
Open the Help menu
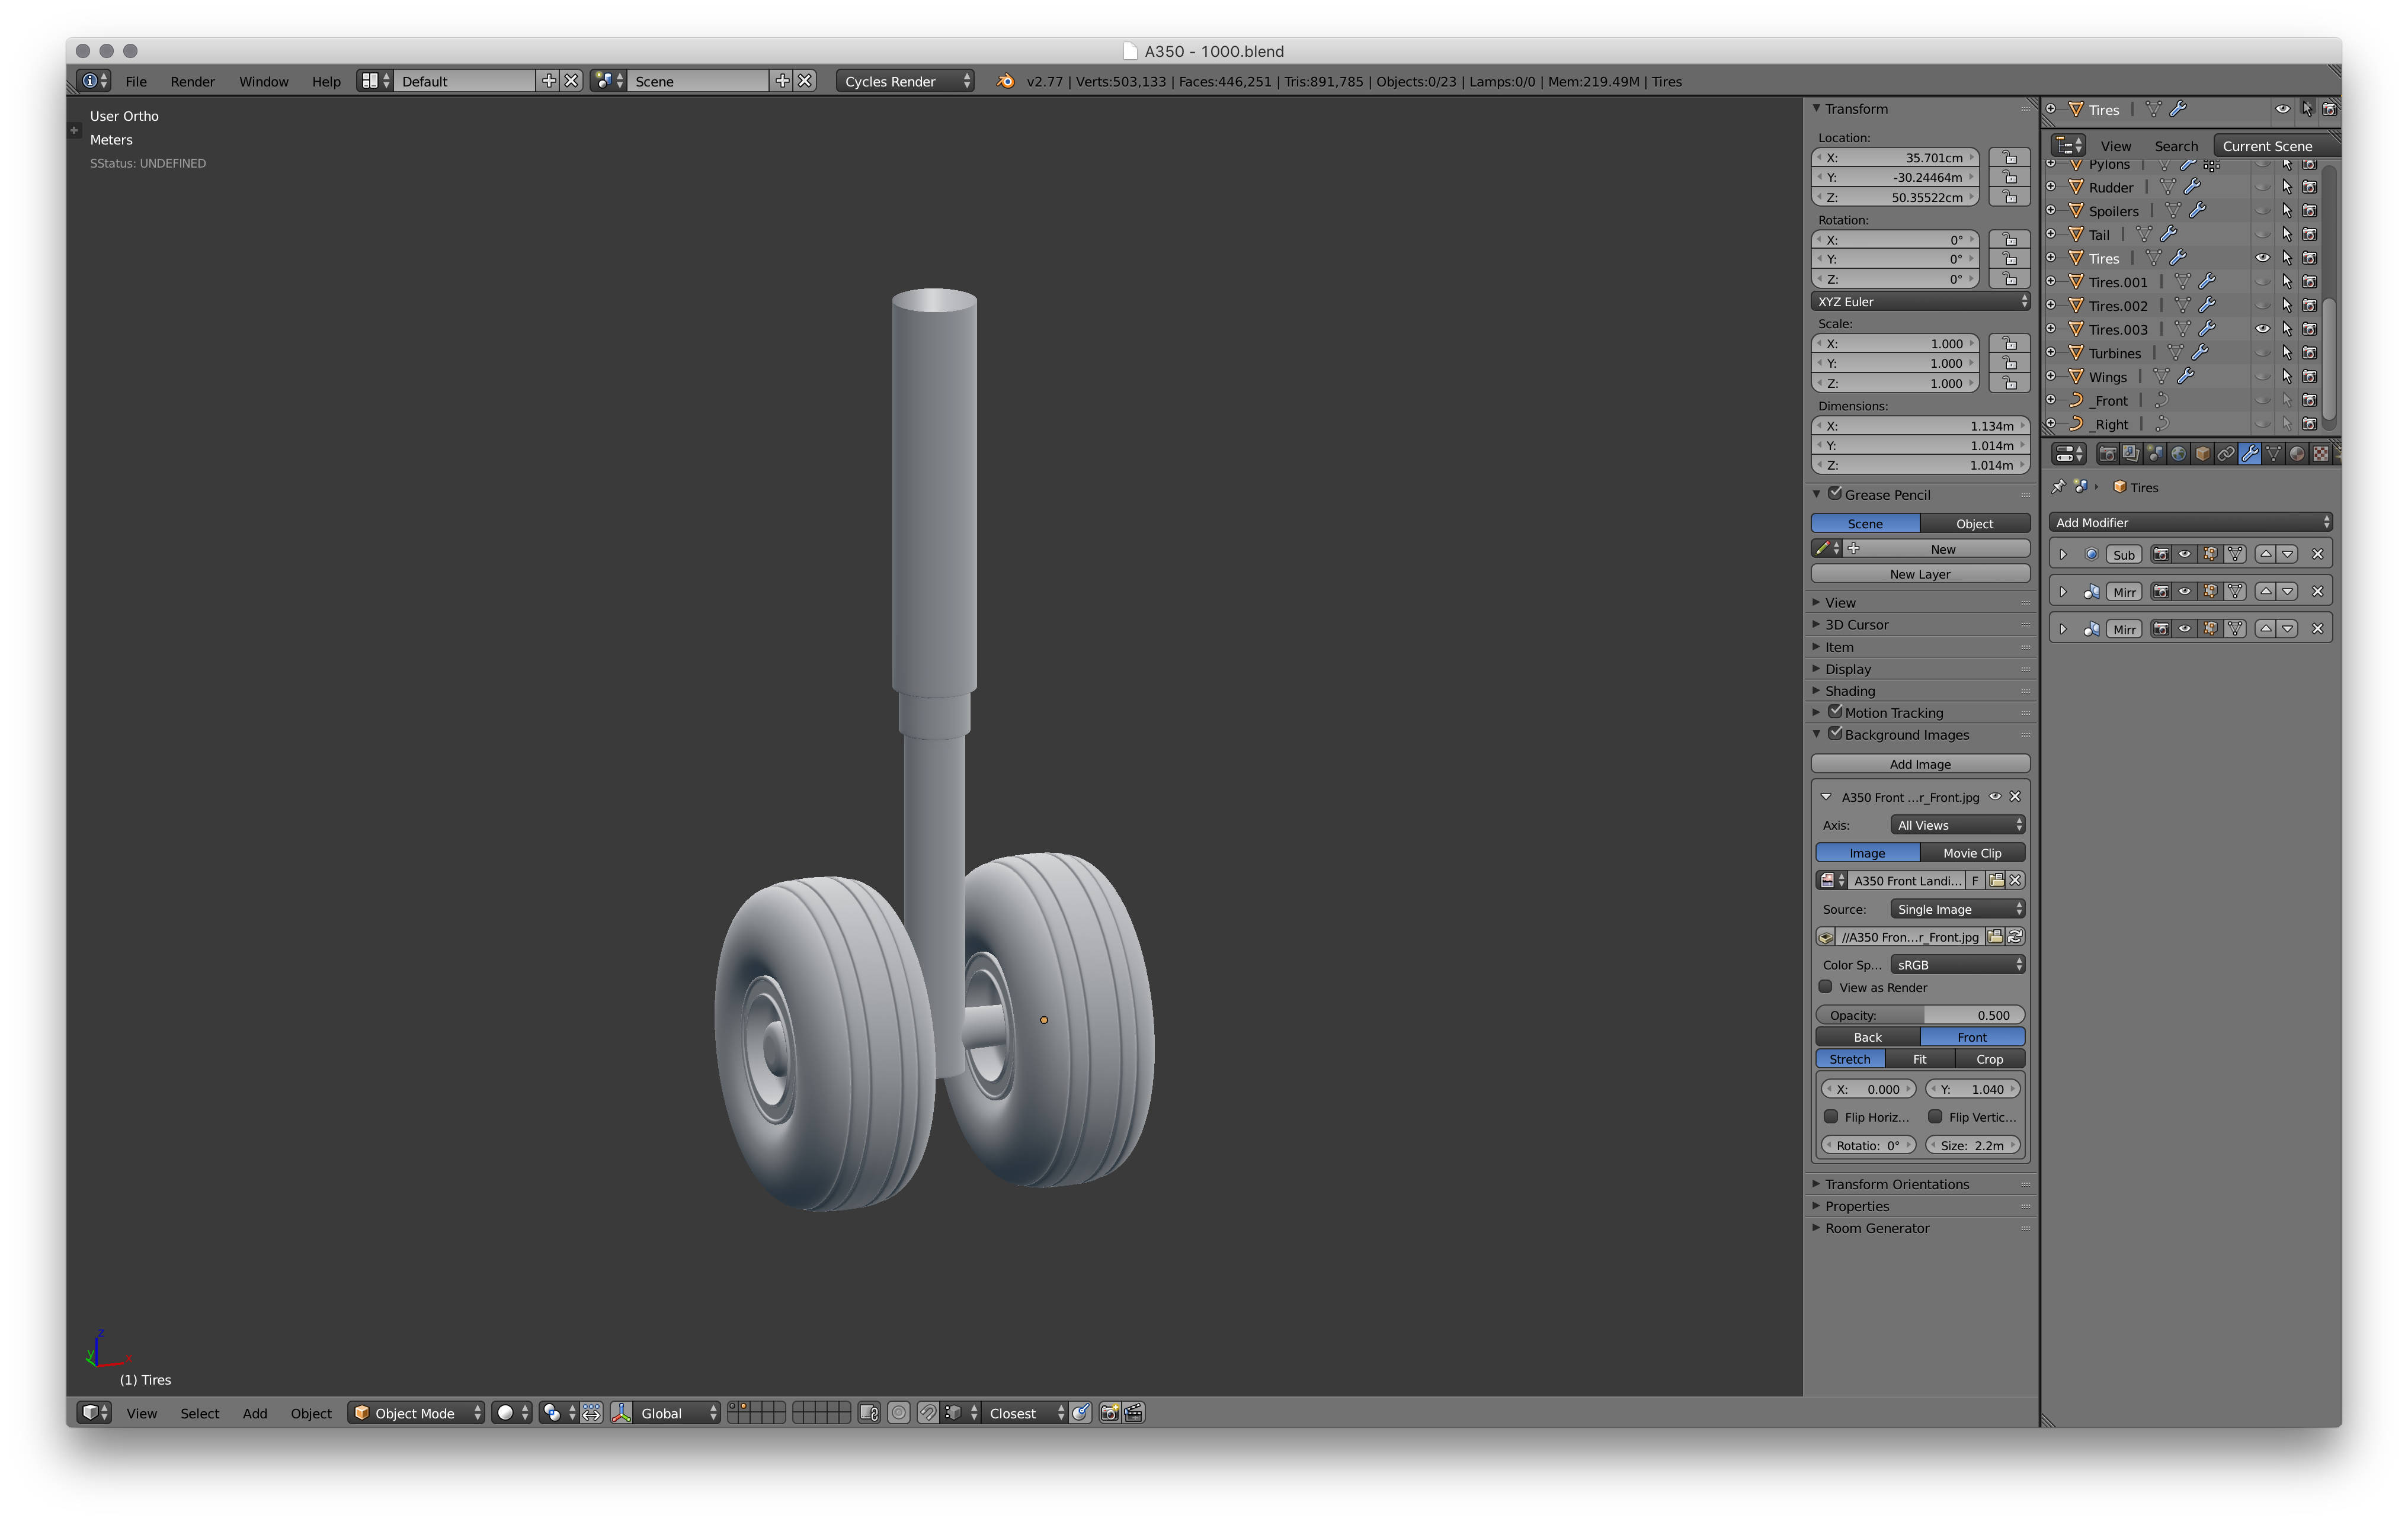326,82
